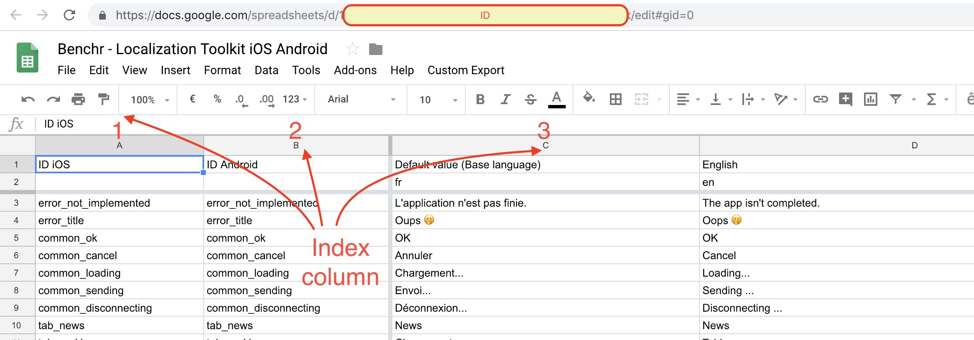Viewport: 974px width, 340px height.
Task: Click the move to folder icon
Action: tap(376, 49)
